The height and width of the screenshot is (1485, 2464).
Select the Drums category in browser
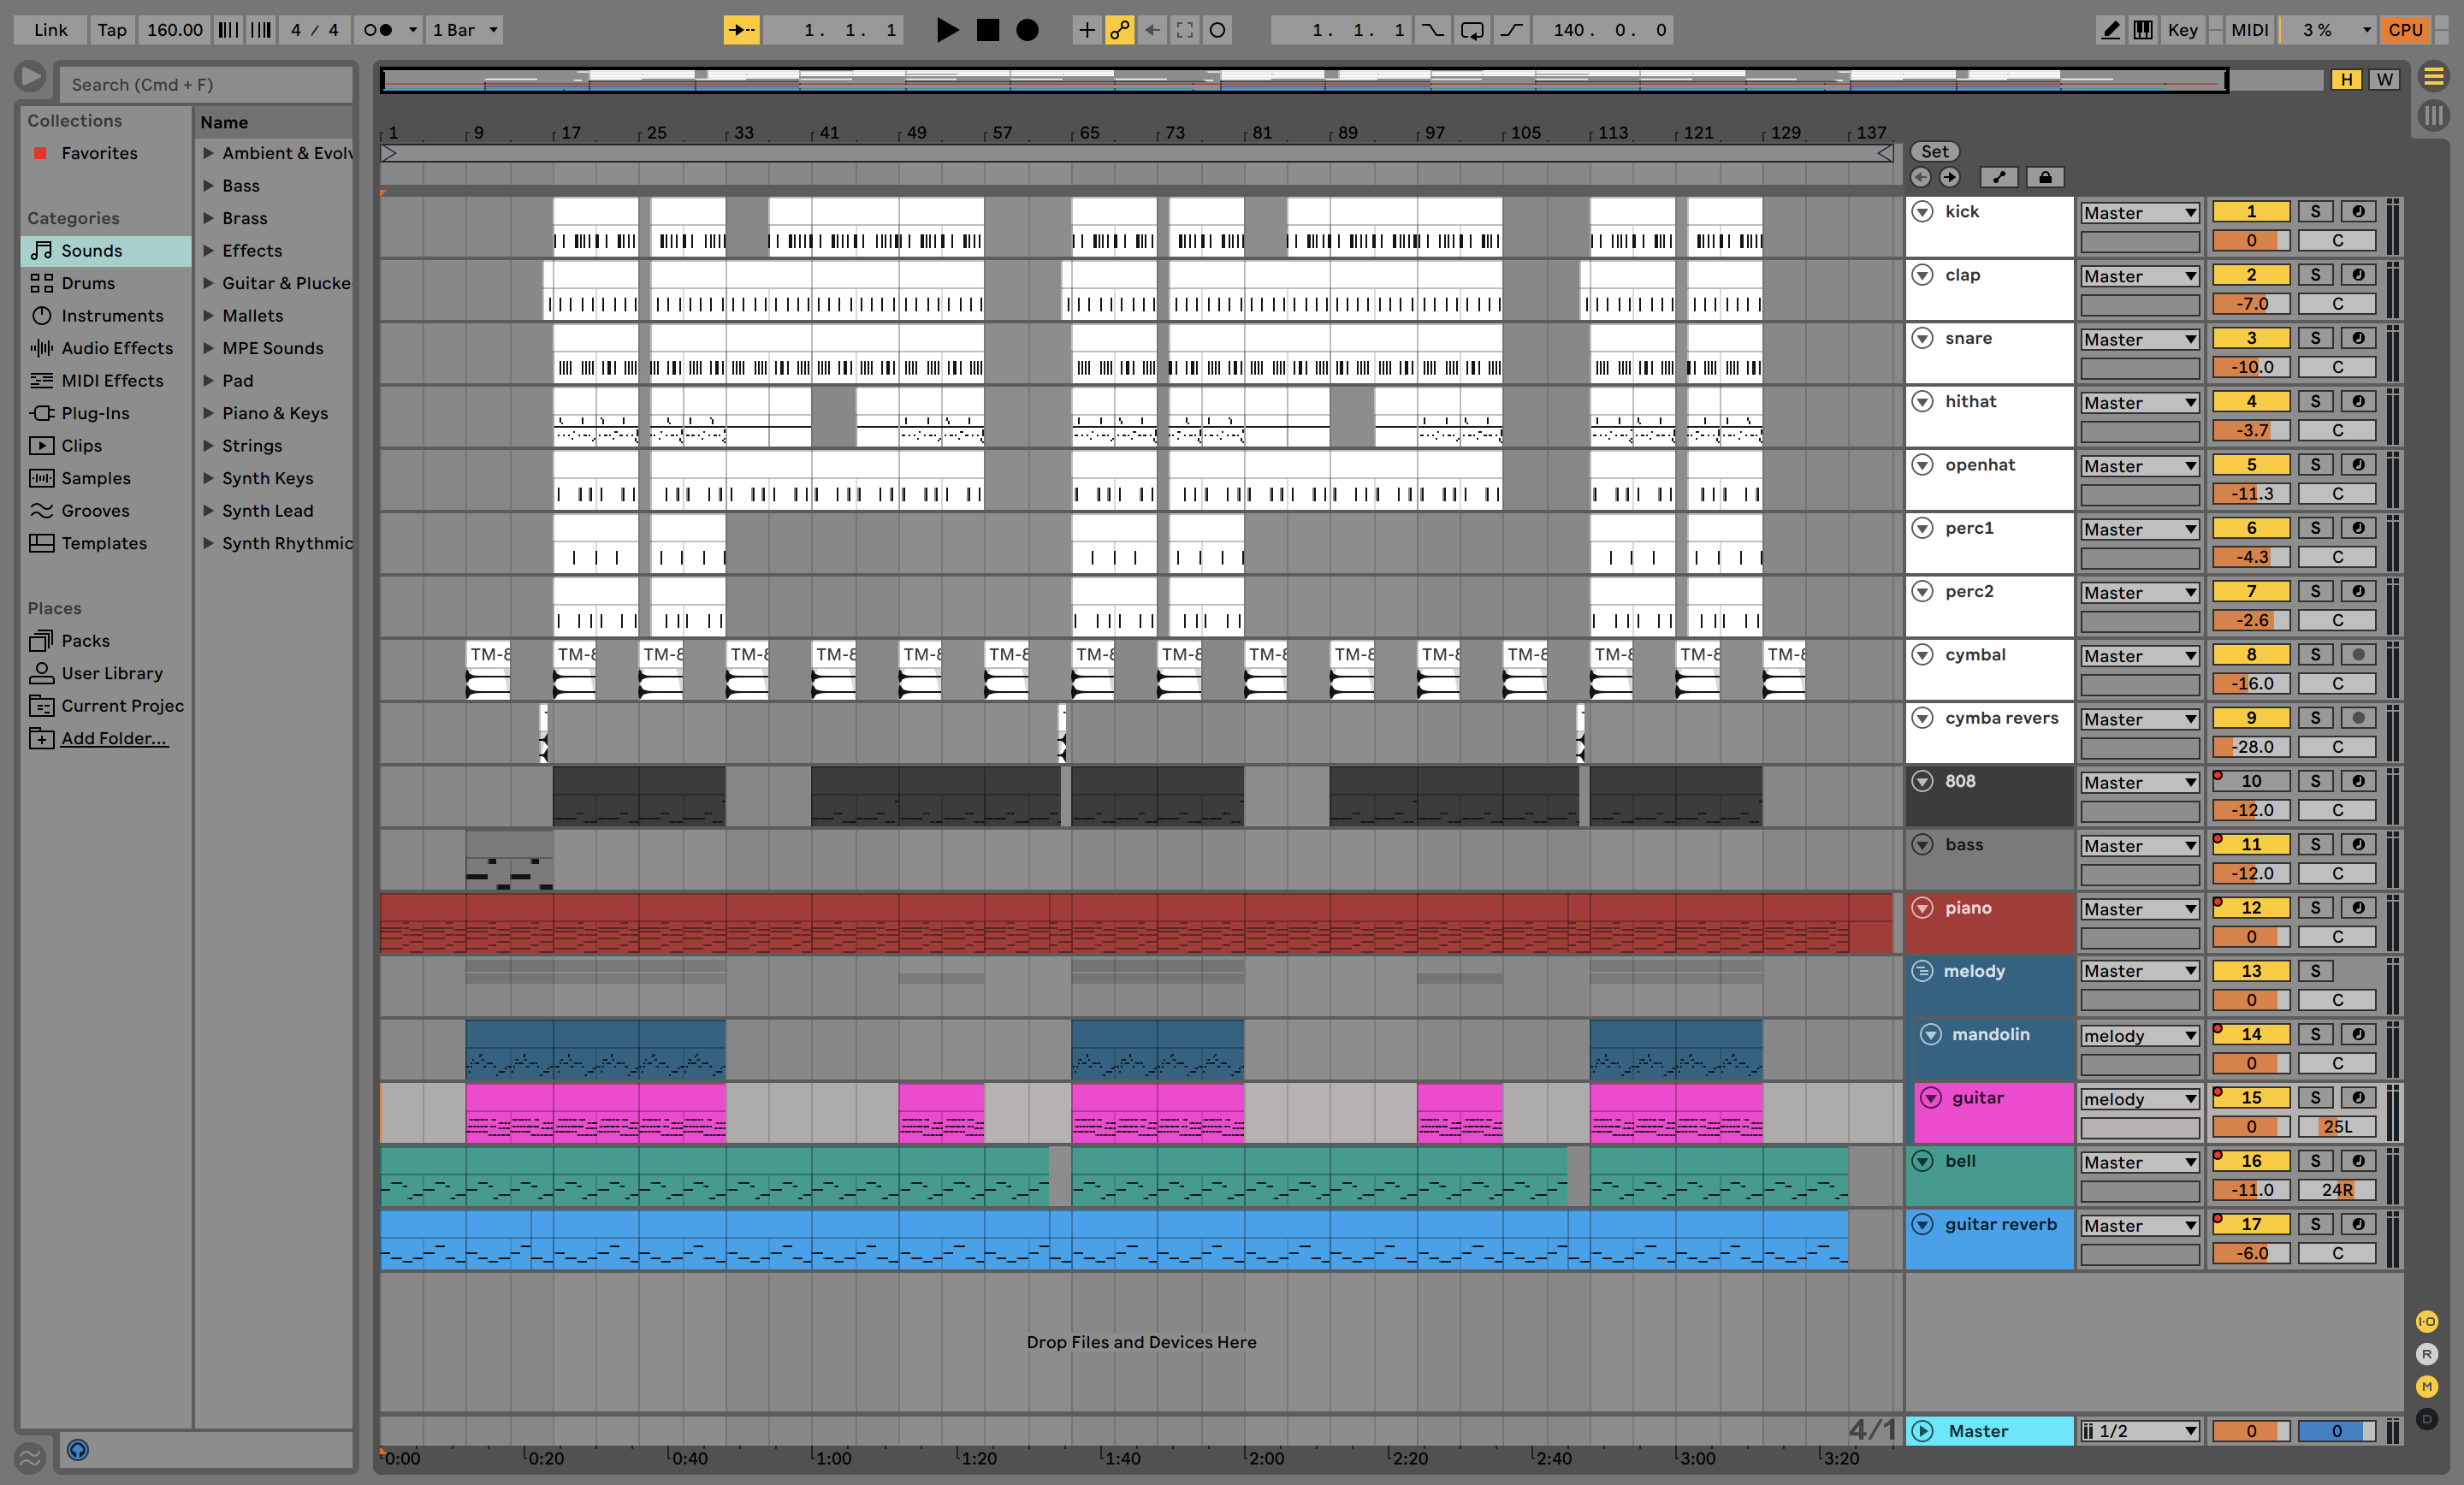tap(88, 283)
